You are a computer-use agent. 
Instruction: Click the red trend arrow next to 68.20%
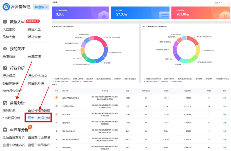pyautogui.click(x=185, y=148)
